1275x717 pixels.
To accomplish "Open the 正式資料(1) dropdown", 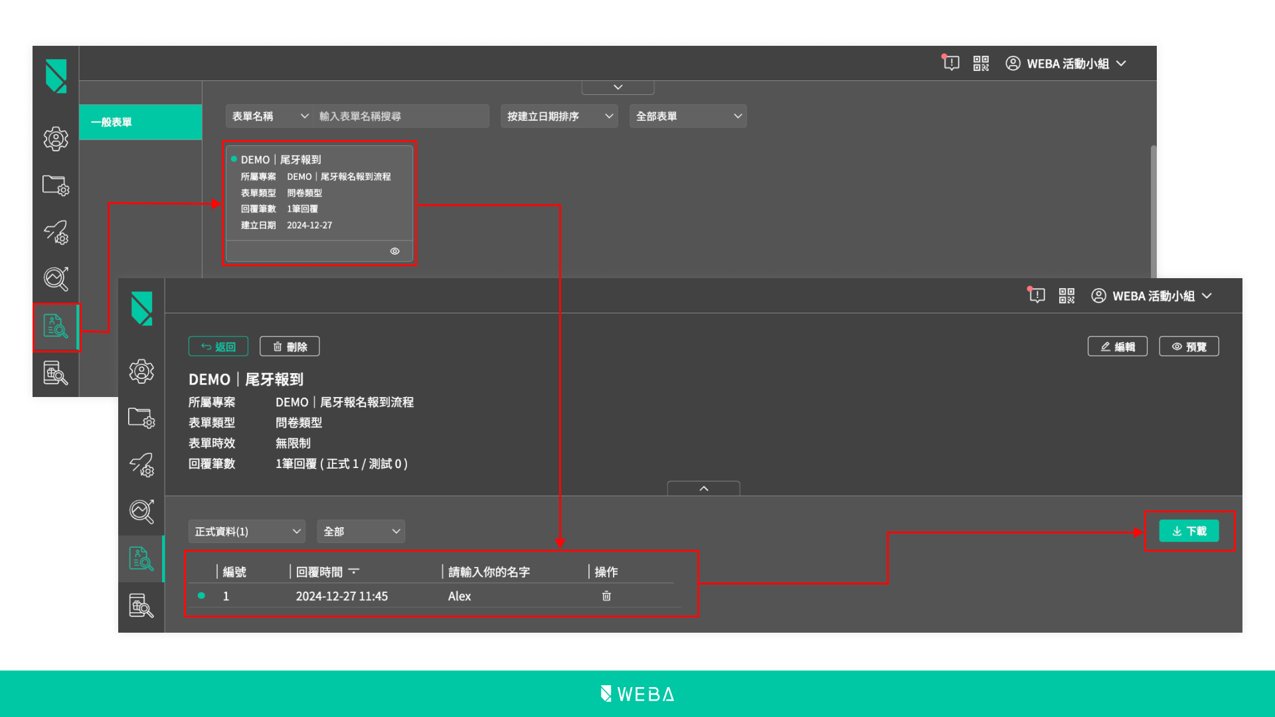I will [246, 531].
